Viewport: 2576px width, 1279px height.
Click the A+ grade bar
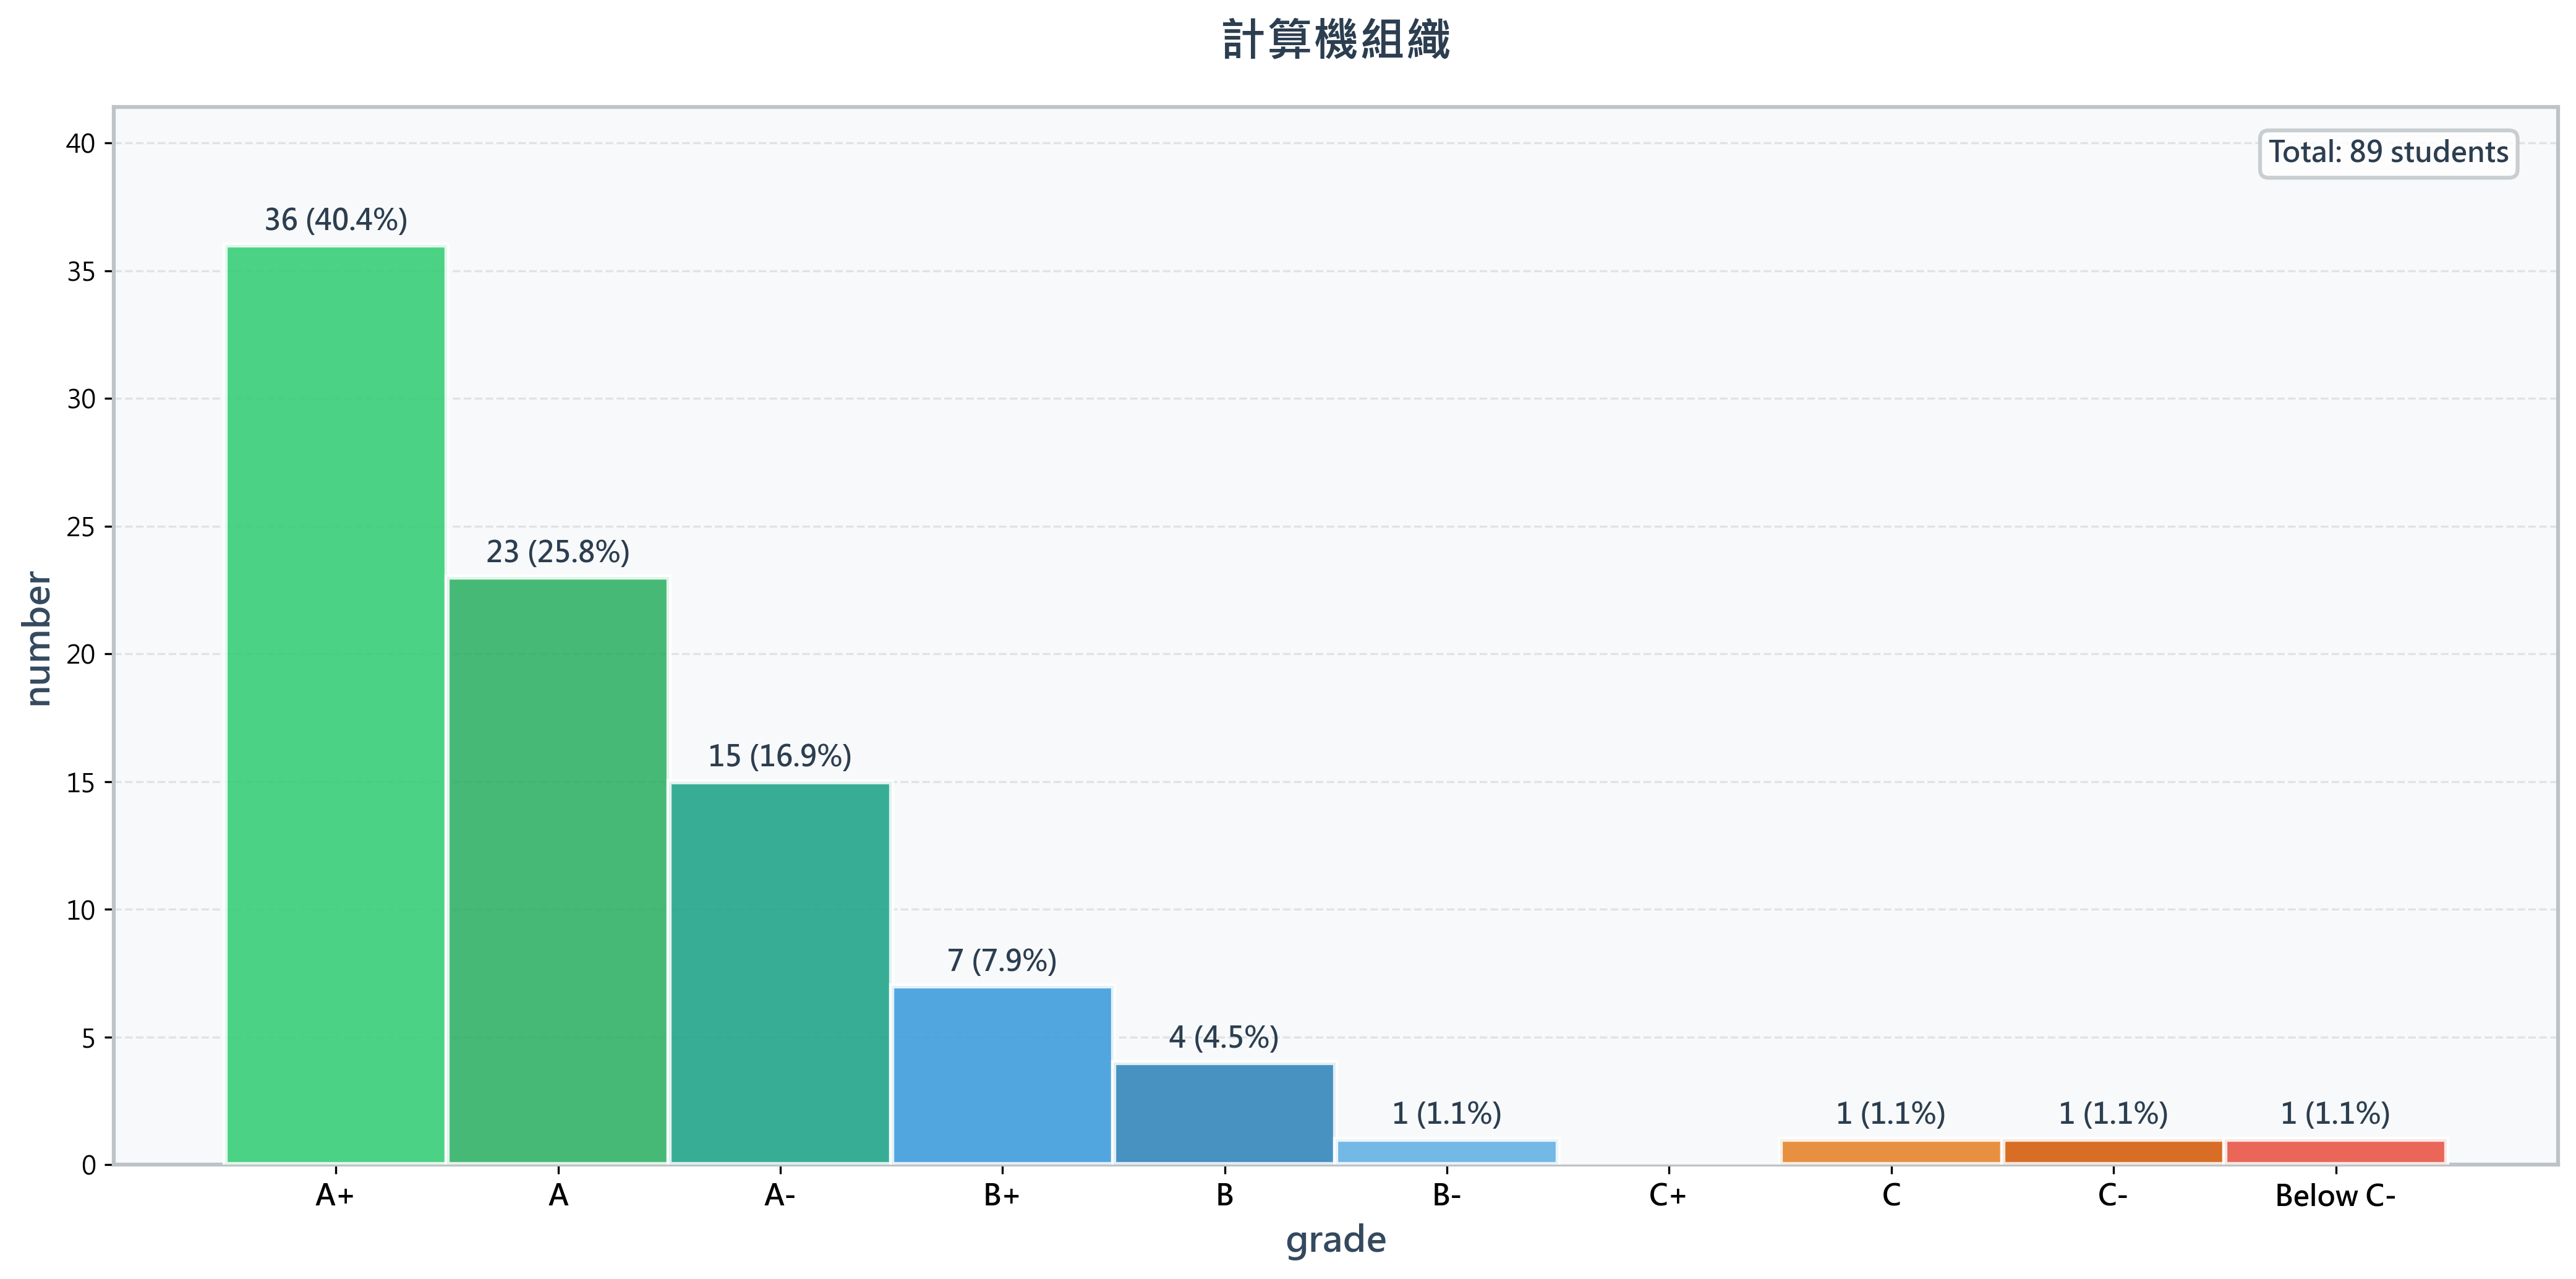(336, 704)
